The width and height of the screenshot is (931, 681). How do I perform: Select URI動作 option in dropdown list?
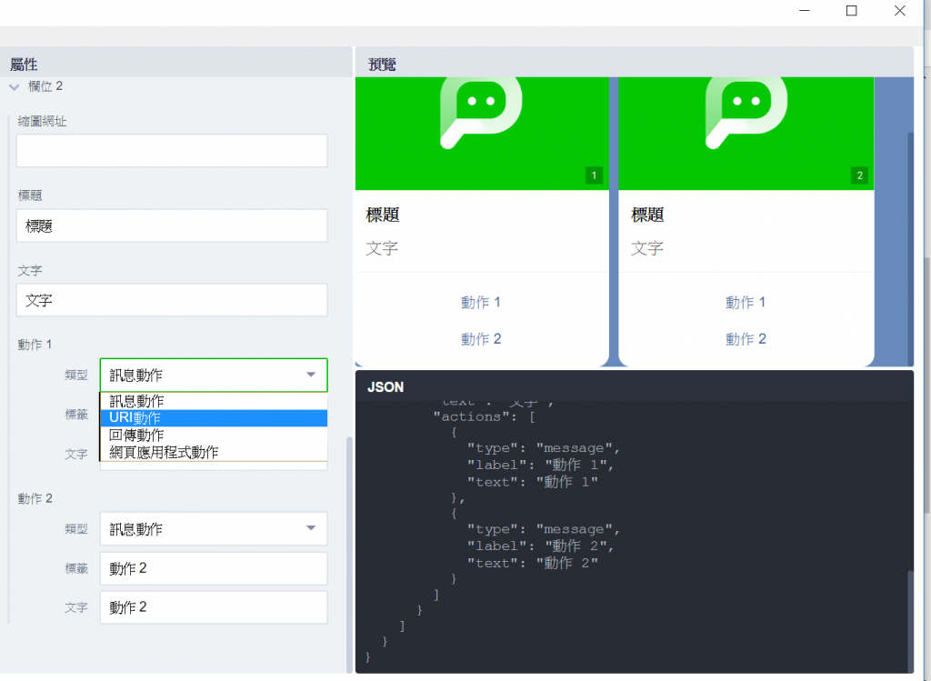tap(214, 418)
